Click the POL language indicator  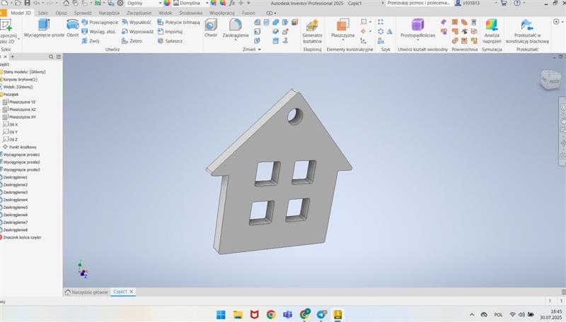point(499,314)
